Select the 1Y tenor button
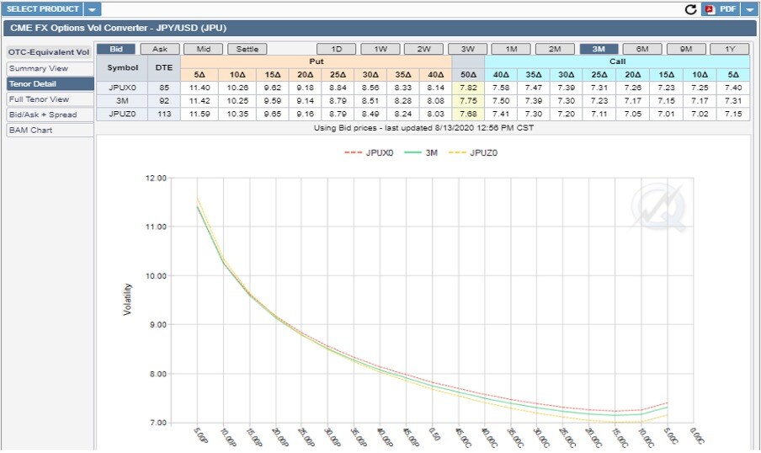This screenshot has width=761, height=453. 729,50
